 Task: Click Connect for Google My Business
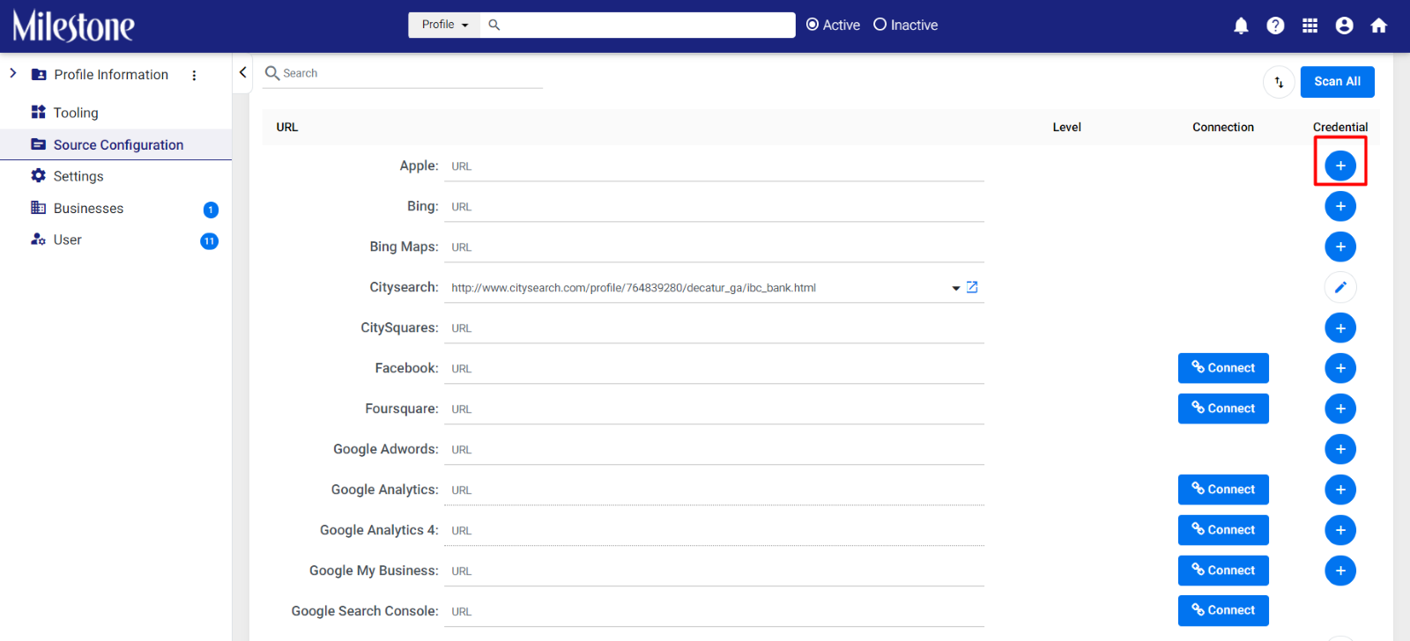[1223, 571]
